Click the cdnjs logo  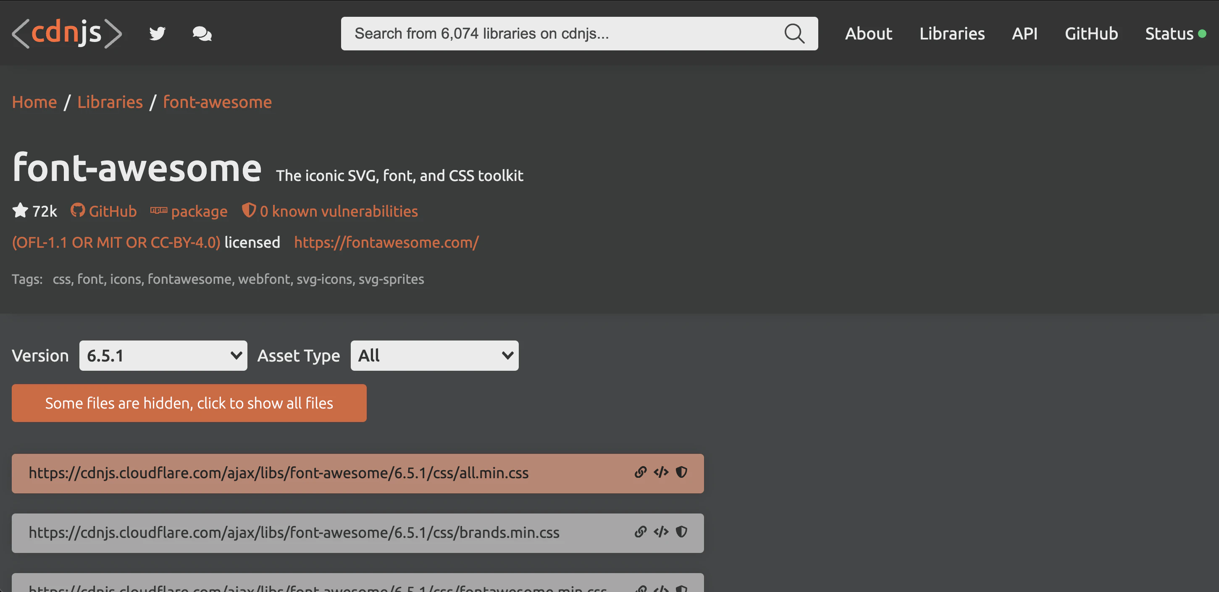click(x=67, y=34)
